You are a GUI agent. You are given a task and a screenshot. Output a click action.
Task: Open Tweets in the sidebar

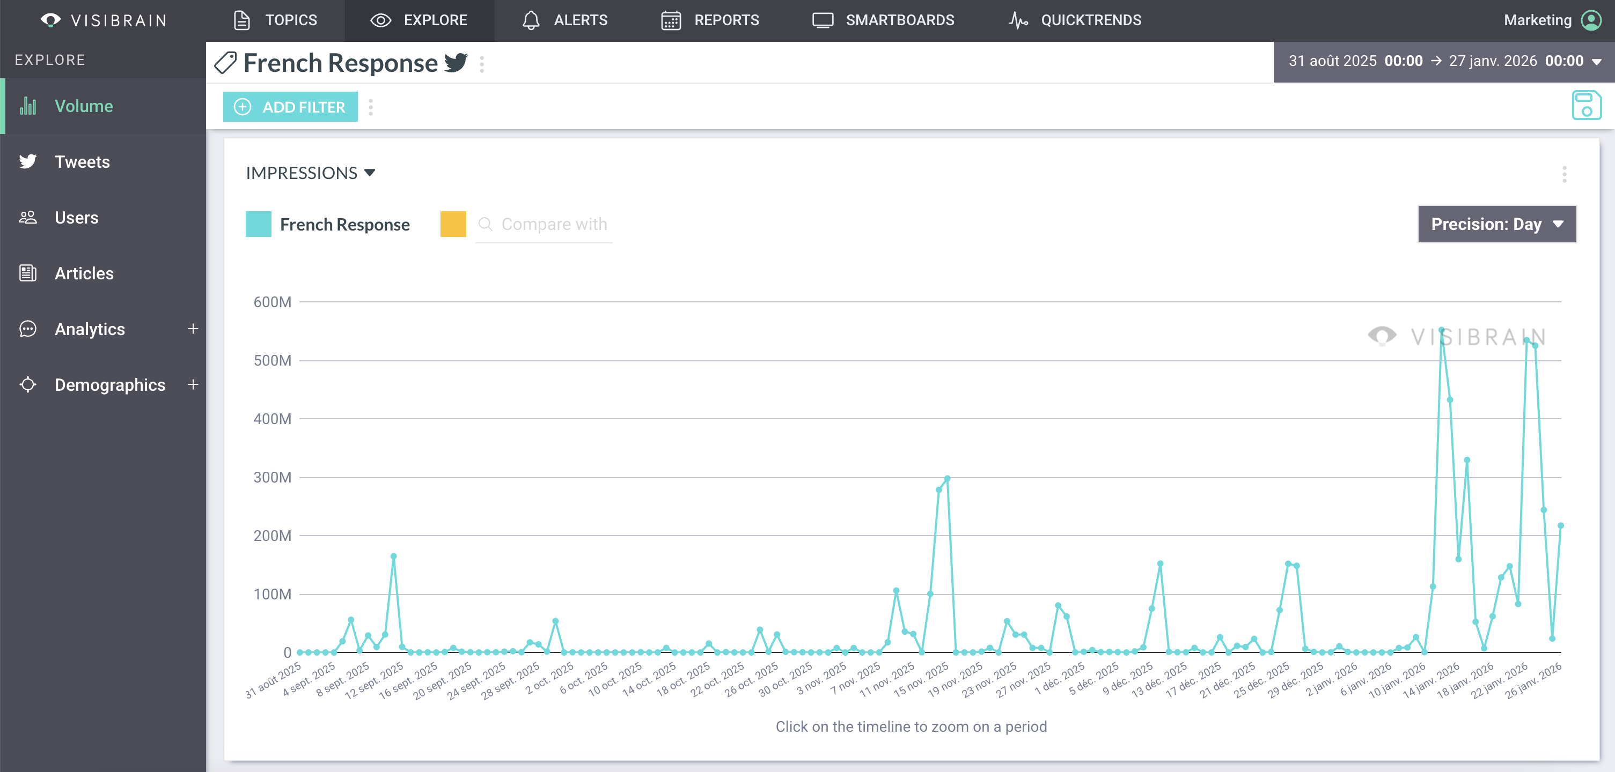tap(82, 162)
